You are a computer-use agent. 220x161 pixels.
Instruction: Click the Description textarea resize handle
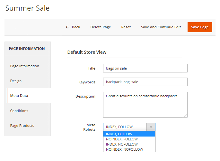(186, 116)
